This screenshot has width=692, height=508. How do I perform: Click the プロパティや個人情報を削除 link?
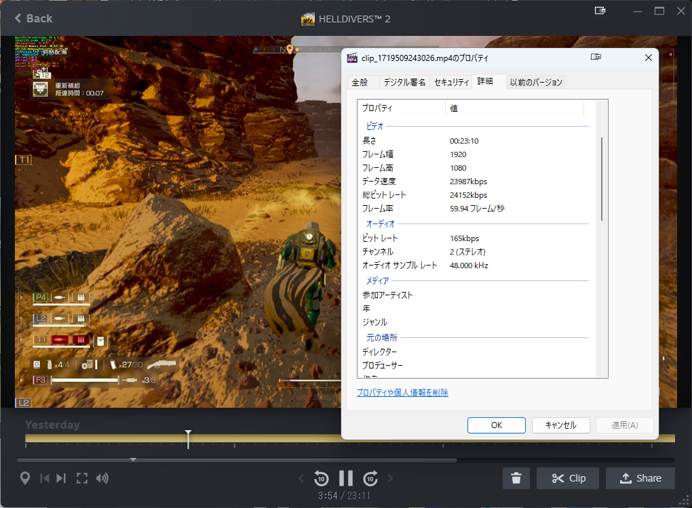(402, 393)
